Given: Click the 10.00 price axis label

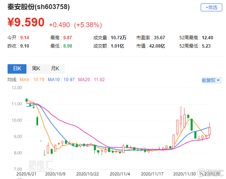Looking at the screenshot, I should pos(17,120).
